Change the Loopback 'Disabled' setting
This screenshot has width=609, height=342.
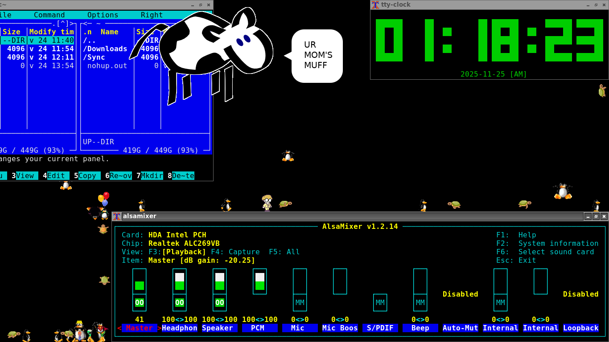pos(581,294)
